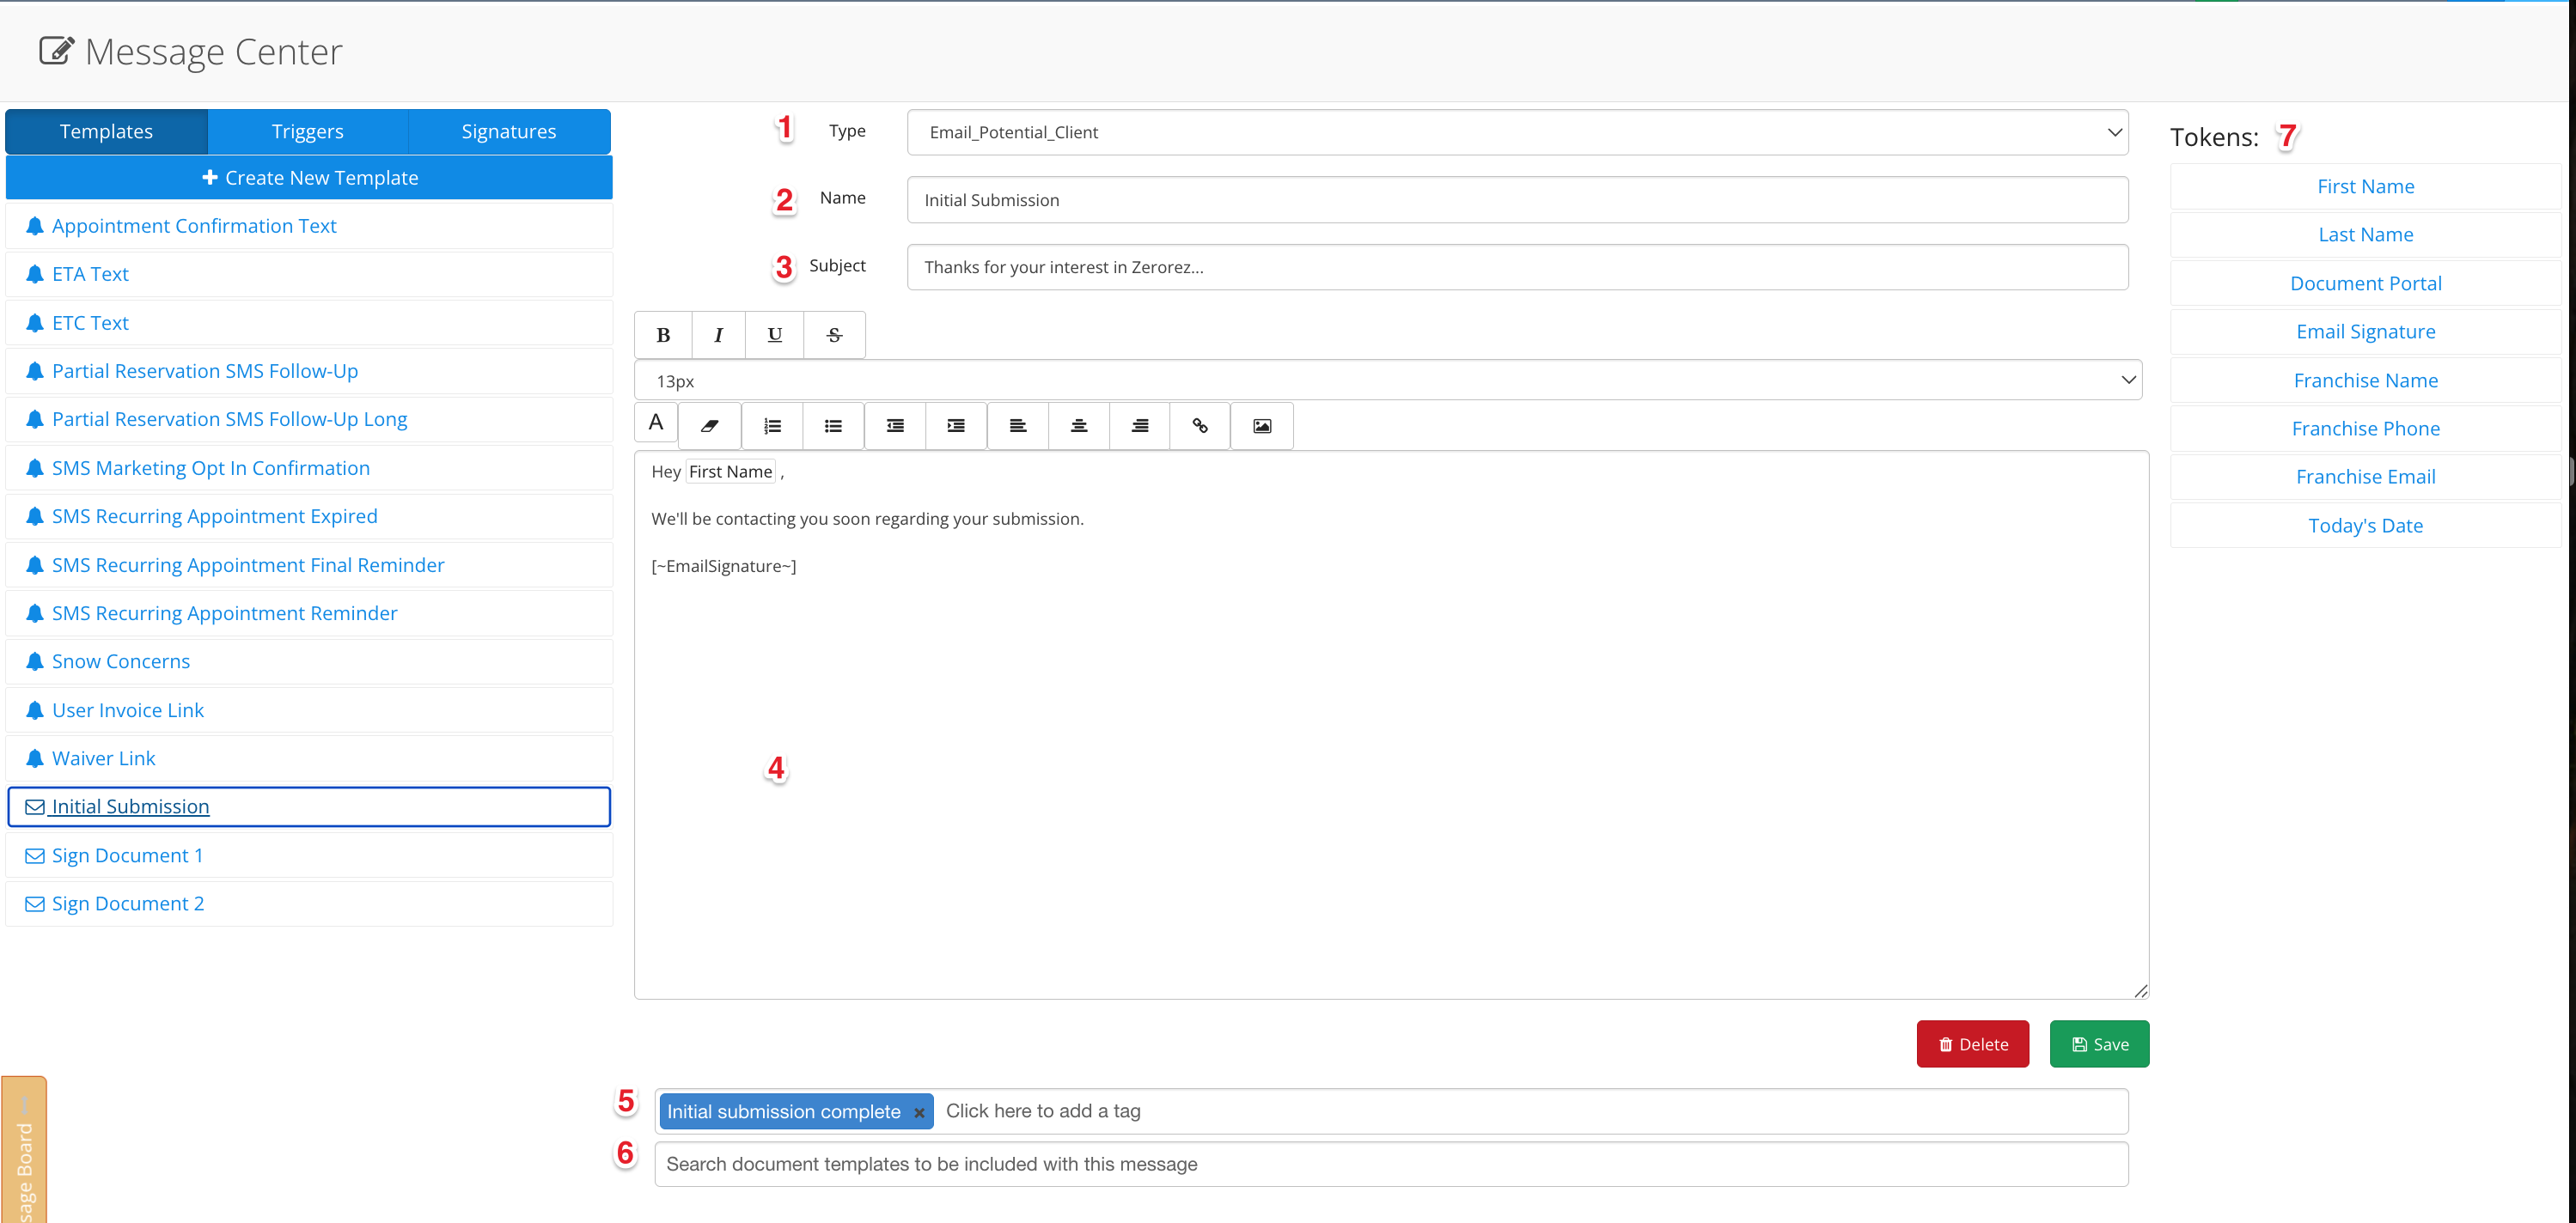Insert an image
The image size is (2576, 1223).
click(x=1262, y=426)
